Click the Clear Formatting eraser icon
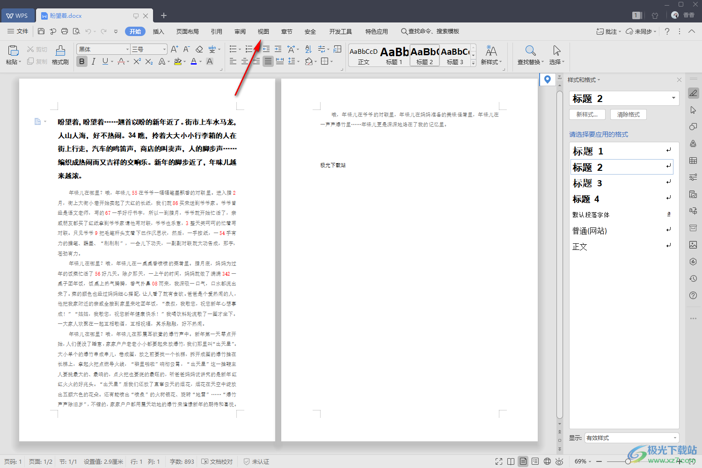702x468 pixels. pyautogui.click(x=199, y=49)
